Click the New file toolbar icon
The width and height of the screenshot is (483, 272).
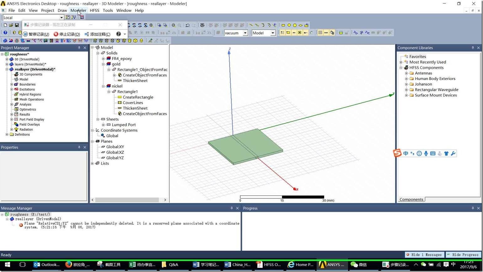pos(5,25)
